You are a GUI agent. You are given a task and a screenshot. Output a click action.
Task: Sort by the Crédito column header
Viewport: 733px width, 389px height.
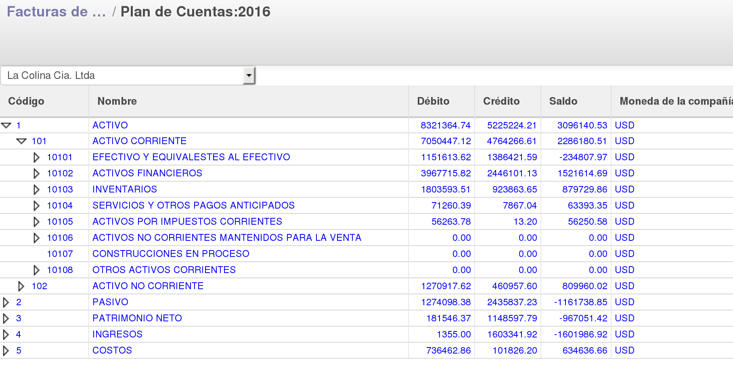[501, 101]
